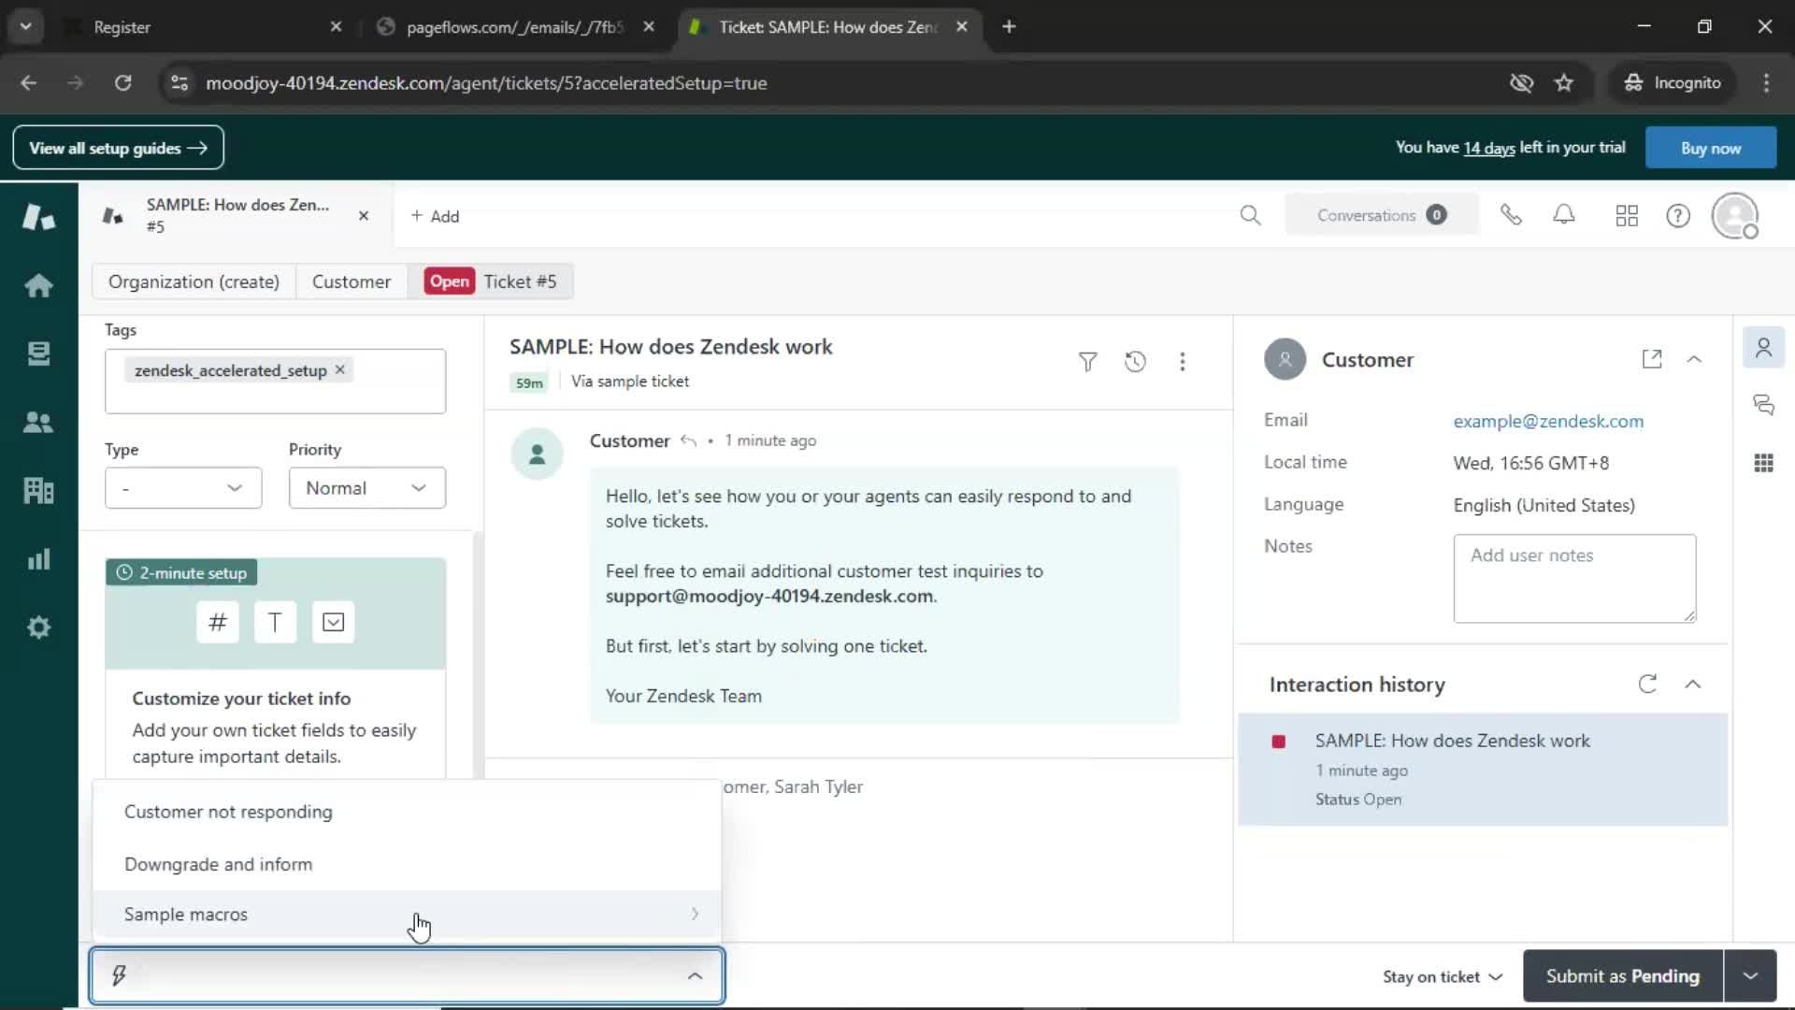Reload the page
The height and width of the screenshot is (1010, 1795).
(x=122, y=83)
